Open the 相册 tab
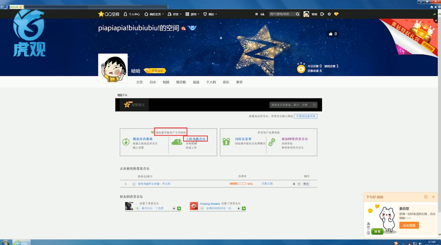The image size is (441, 245). point(166,82)
